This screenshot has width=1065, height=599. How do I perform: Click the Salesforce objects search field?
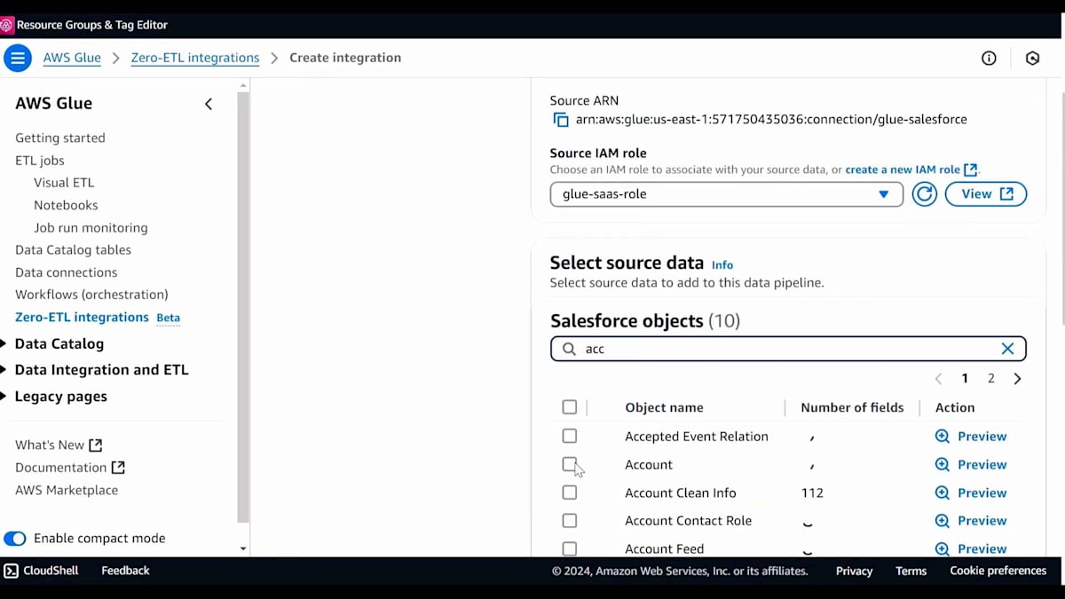788,349
